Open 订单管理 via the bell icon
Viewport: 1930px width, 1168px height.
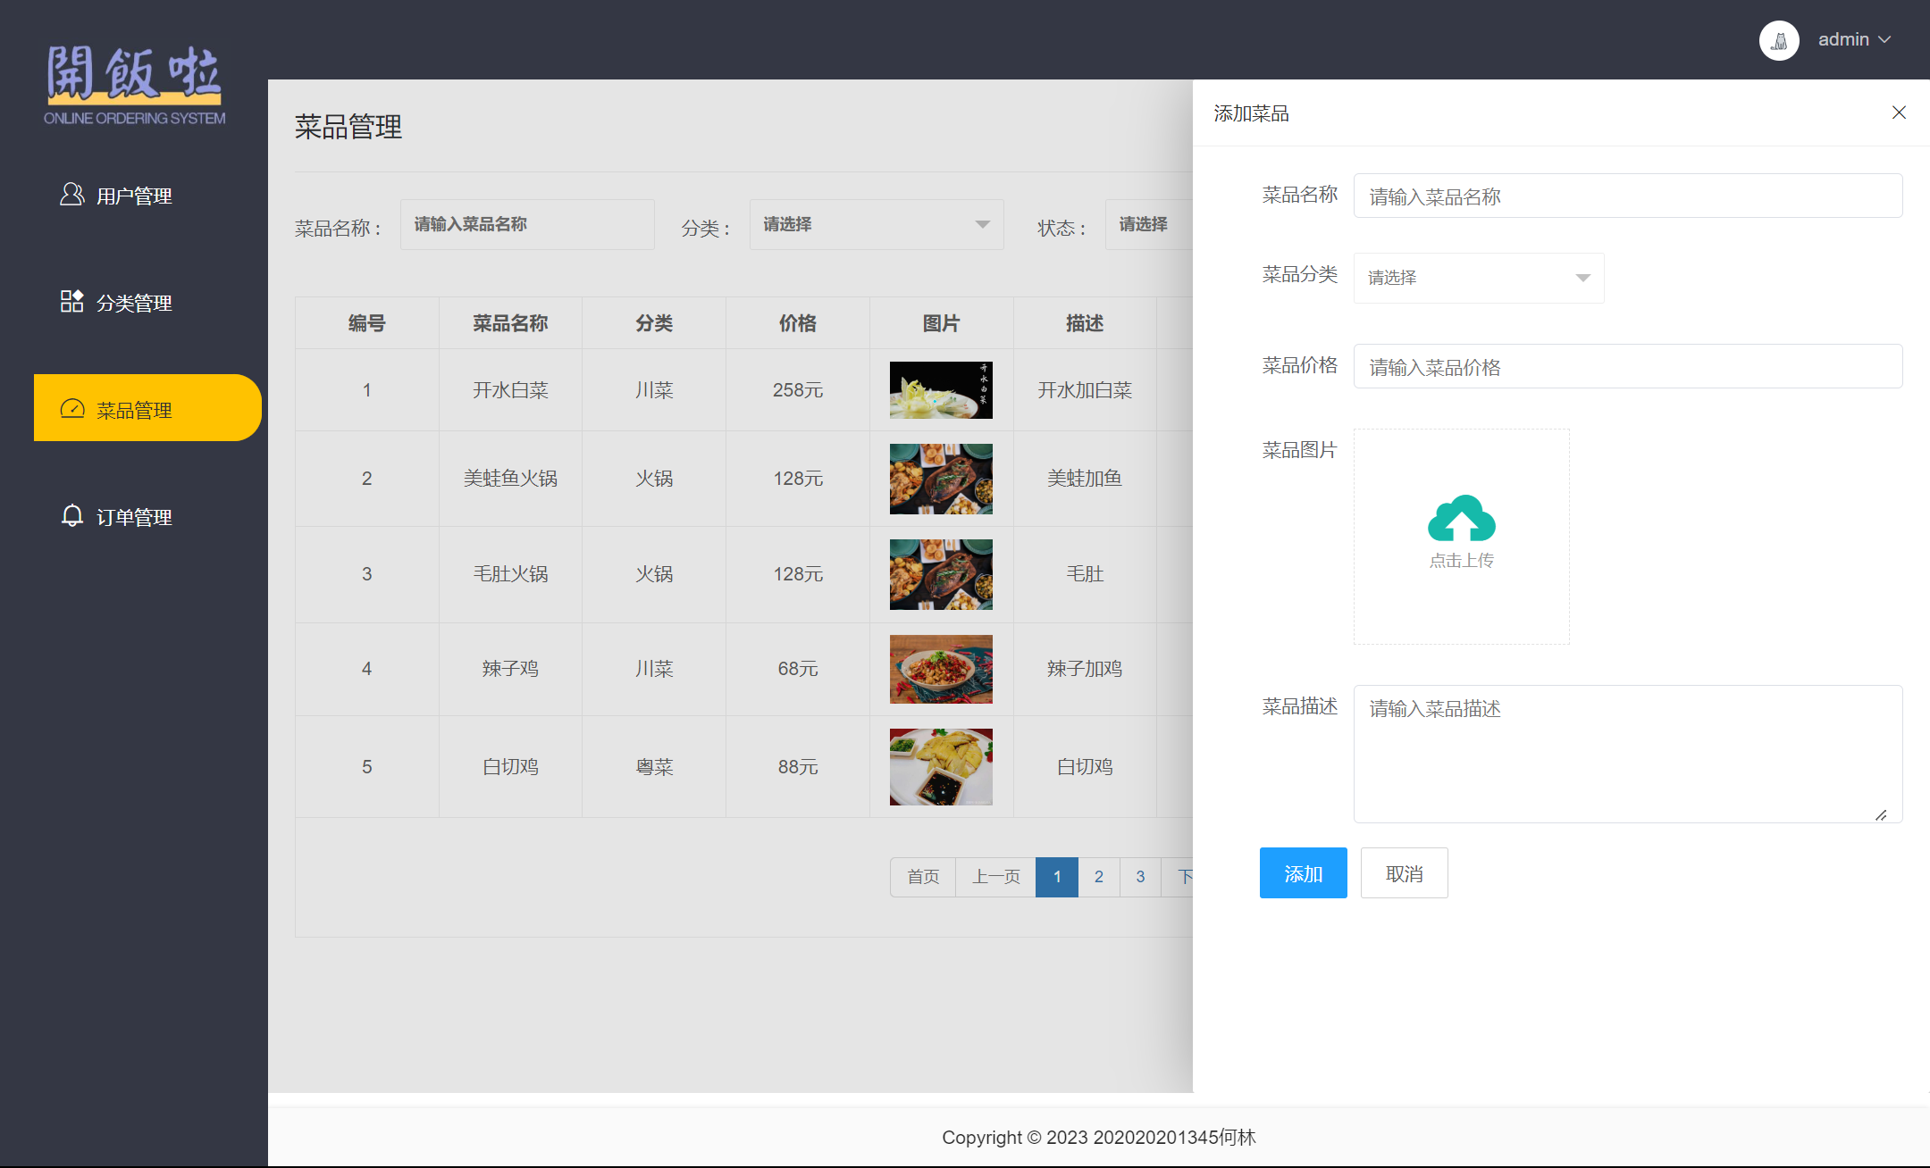pos(72,516)
